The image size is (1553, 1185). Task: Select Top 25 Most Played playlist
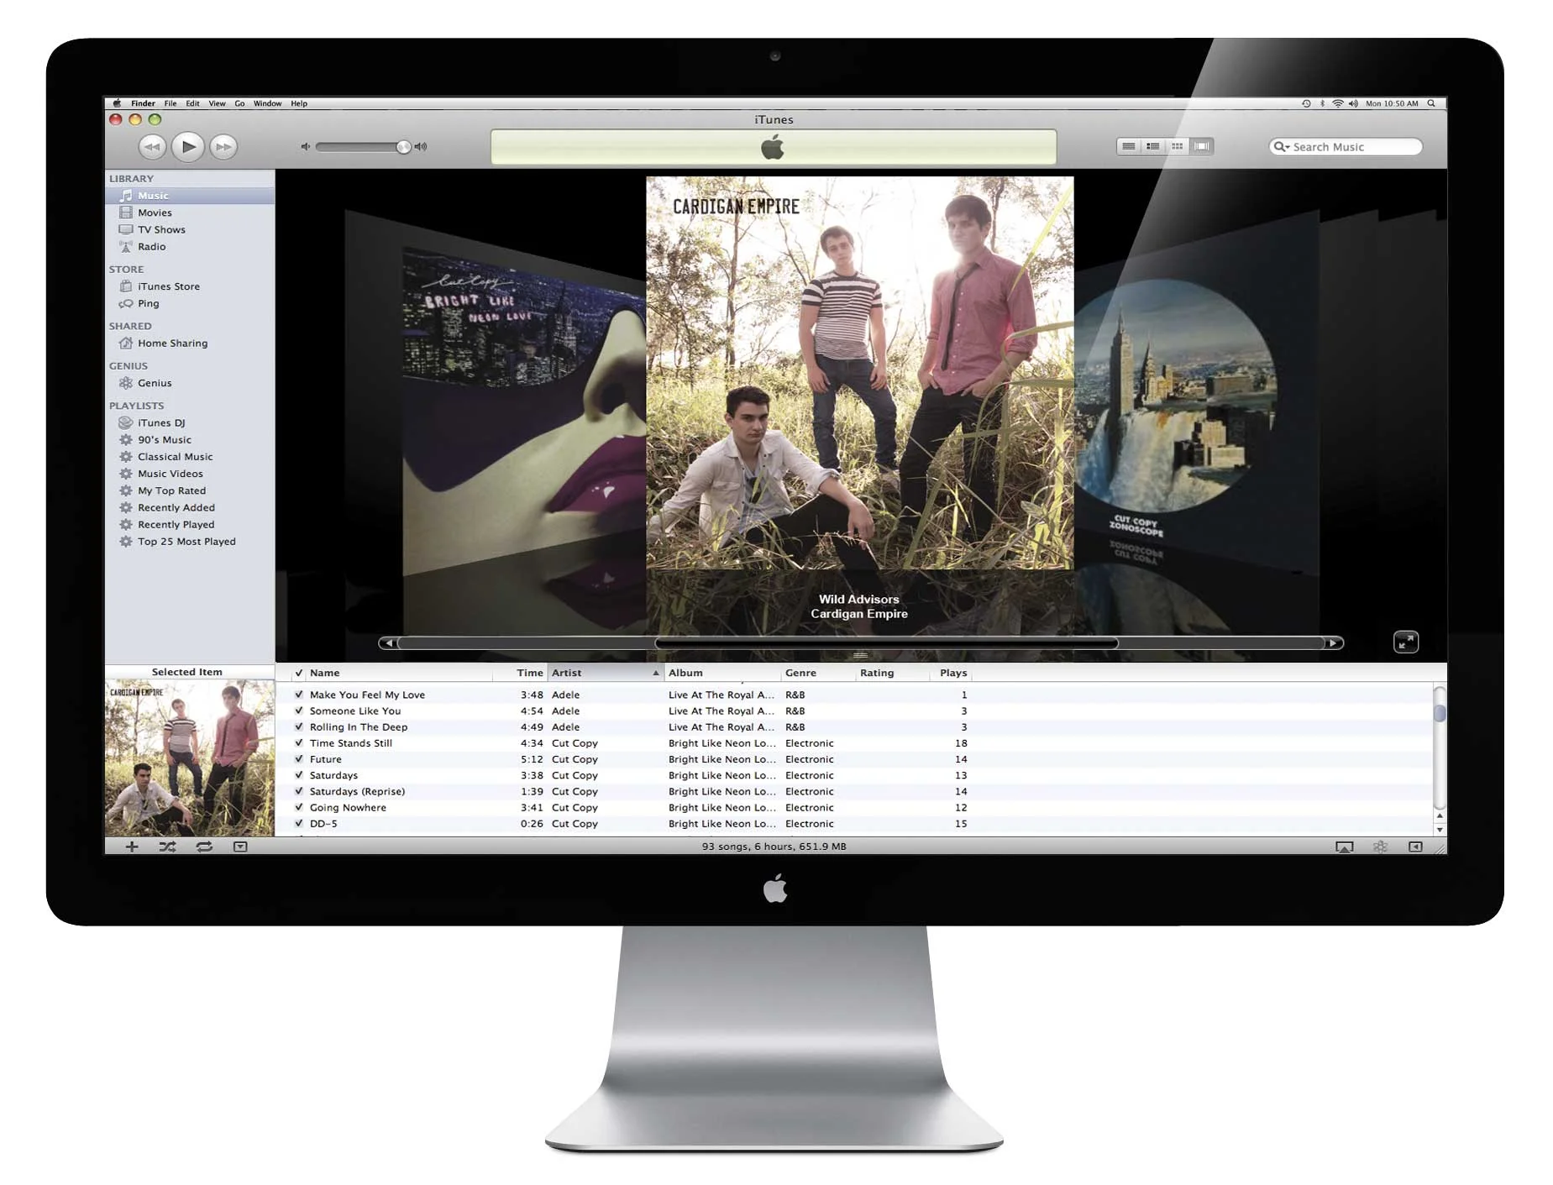[190, 542]
